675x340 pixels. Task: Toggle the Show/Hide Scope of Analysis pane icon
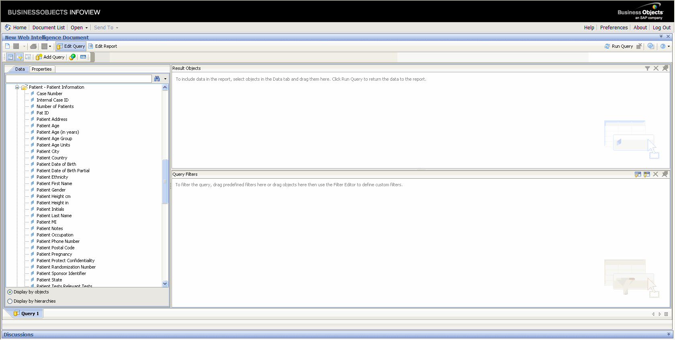28,57
